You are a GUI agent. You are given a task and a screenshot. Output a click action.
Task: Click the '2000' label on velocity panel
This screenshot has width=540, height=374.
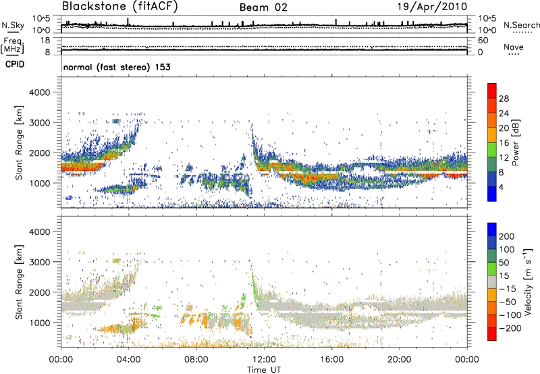coord(39,292)
